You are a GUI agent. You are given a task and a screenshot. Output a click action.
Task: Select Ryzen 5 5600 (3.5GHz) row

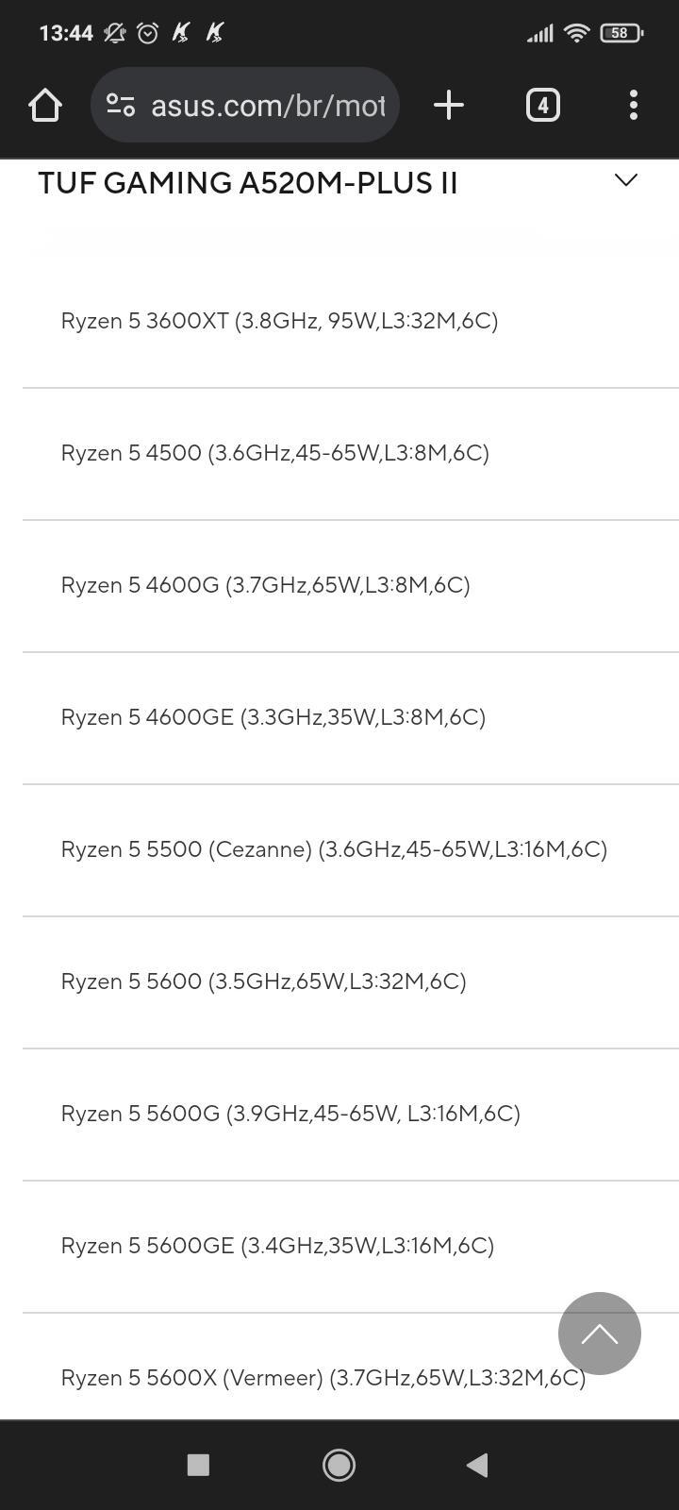[351, 981]
